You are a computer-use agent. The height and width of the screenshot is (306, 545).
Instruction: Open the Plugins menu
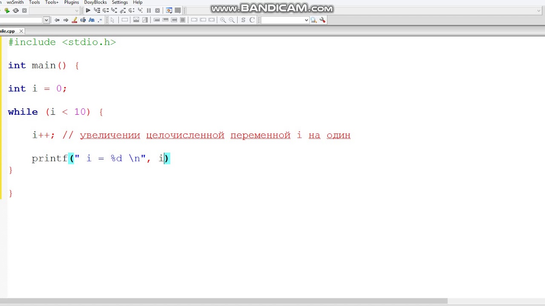coord(72,3)
